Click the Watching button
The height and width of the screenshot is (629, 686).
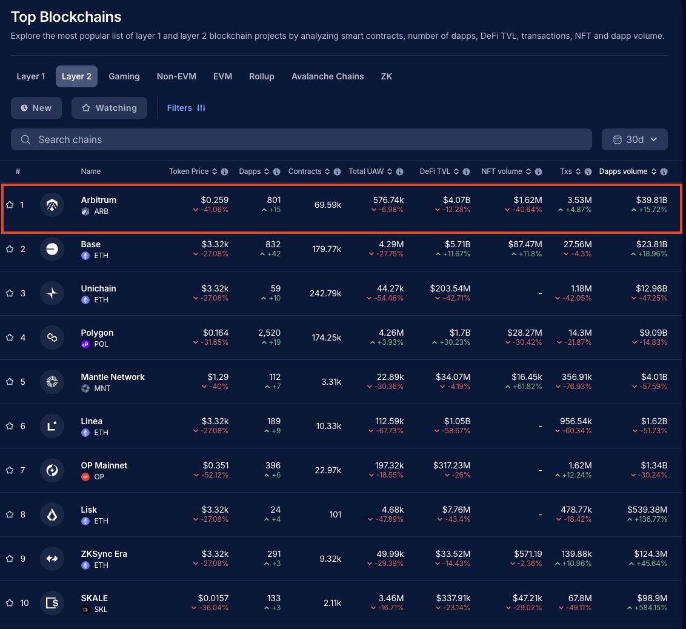click(x=109, y=107)
